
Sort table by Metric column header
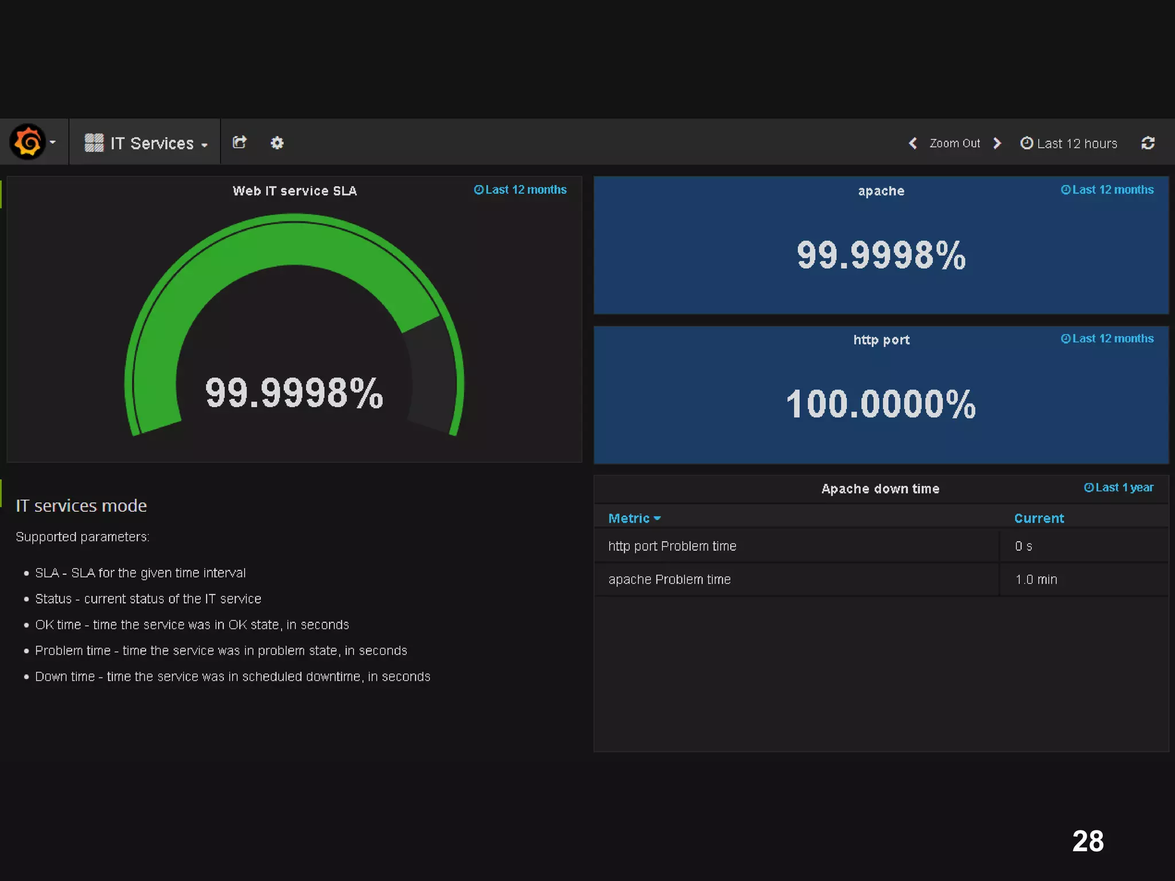(x=629, y=519)
